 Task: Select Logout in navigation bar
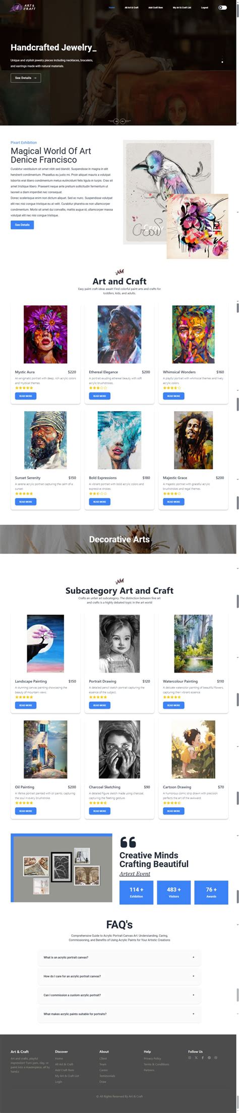click(x=205, y=8)
